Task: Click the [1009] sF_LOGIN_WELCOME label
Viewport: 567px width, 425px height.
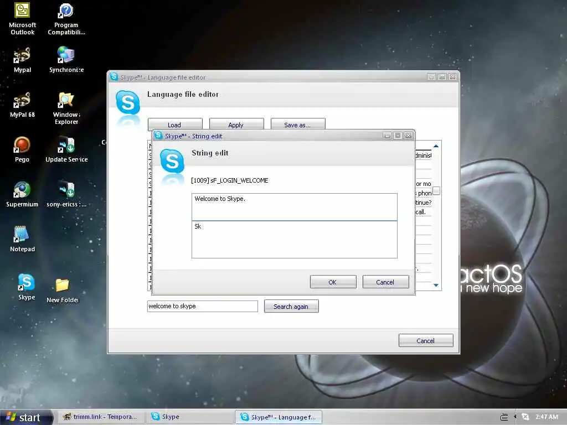Action: pyautogui.click(x=230, y=180)
